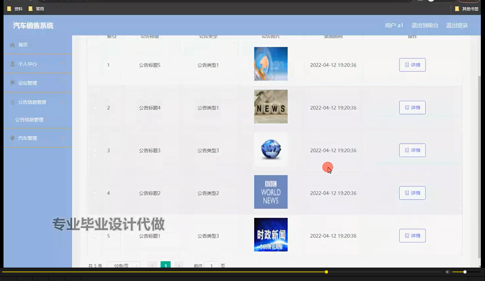This screenshot has width=485, height=281.
Task: Check the checkbox for 公告标题4 row
Action: pos(95,108)
